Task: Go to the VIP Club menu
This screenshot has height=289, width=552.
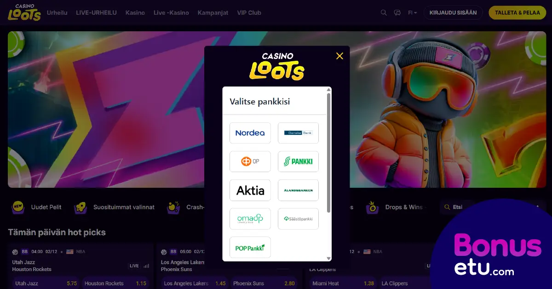Action: pos(249,13)
